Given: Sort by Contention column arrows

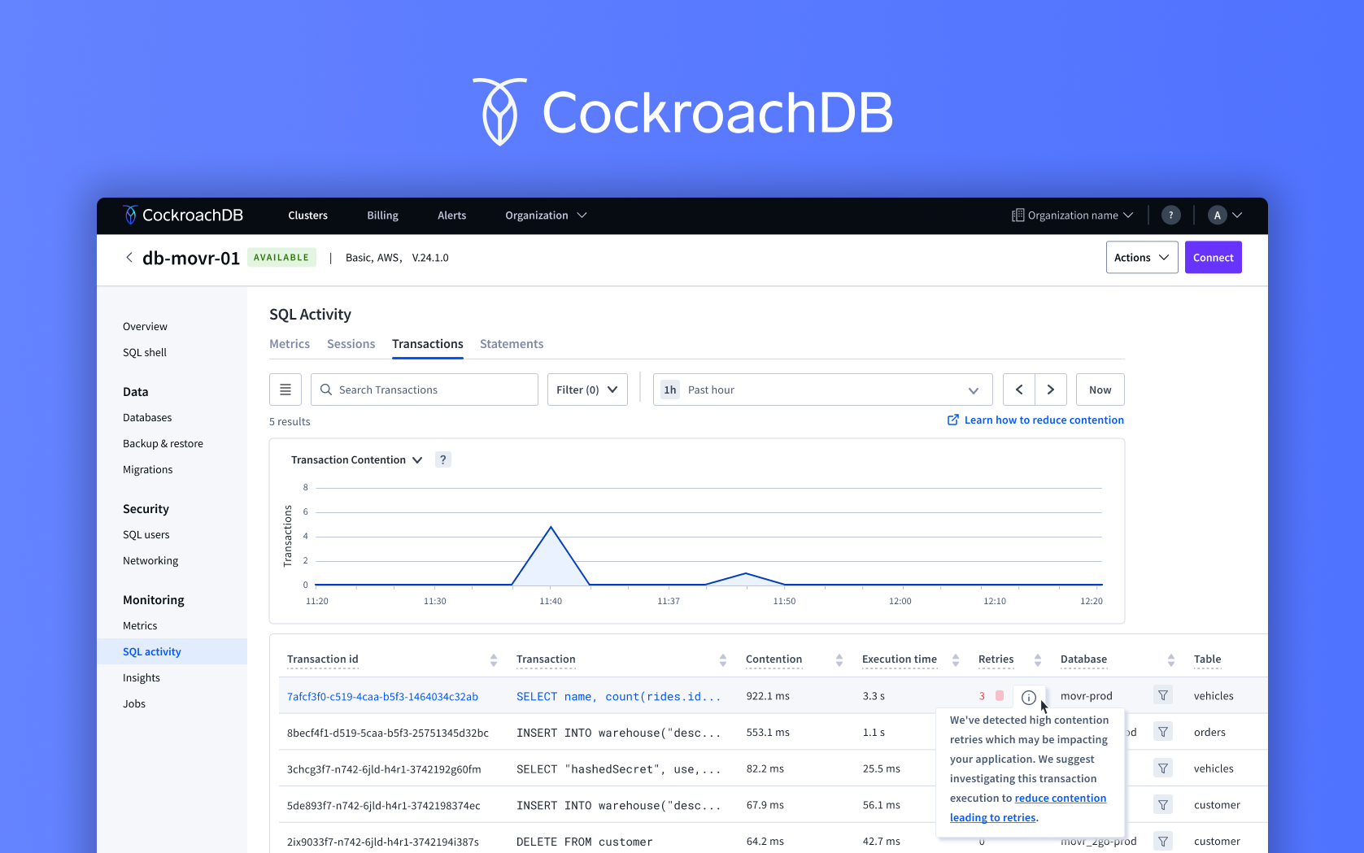Looking at the screenshot, I should [x=839, y=660].
